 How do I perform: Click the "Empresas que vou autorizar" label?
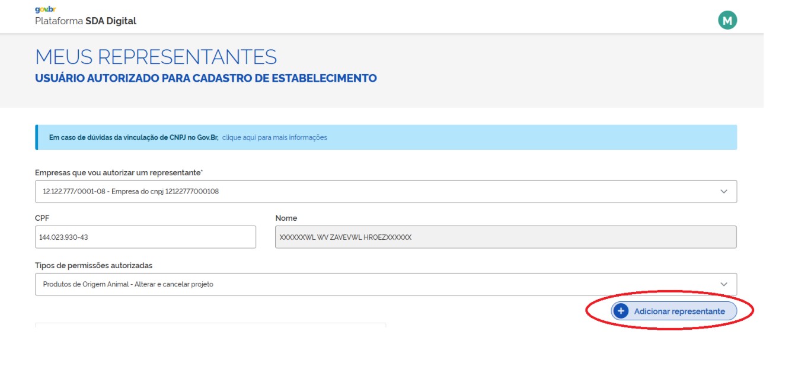point(119,172)
